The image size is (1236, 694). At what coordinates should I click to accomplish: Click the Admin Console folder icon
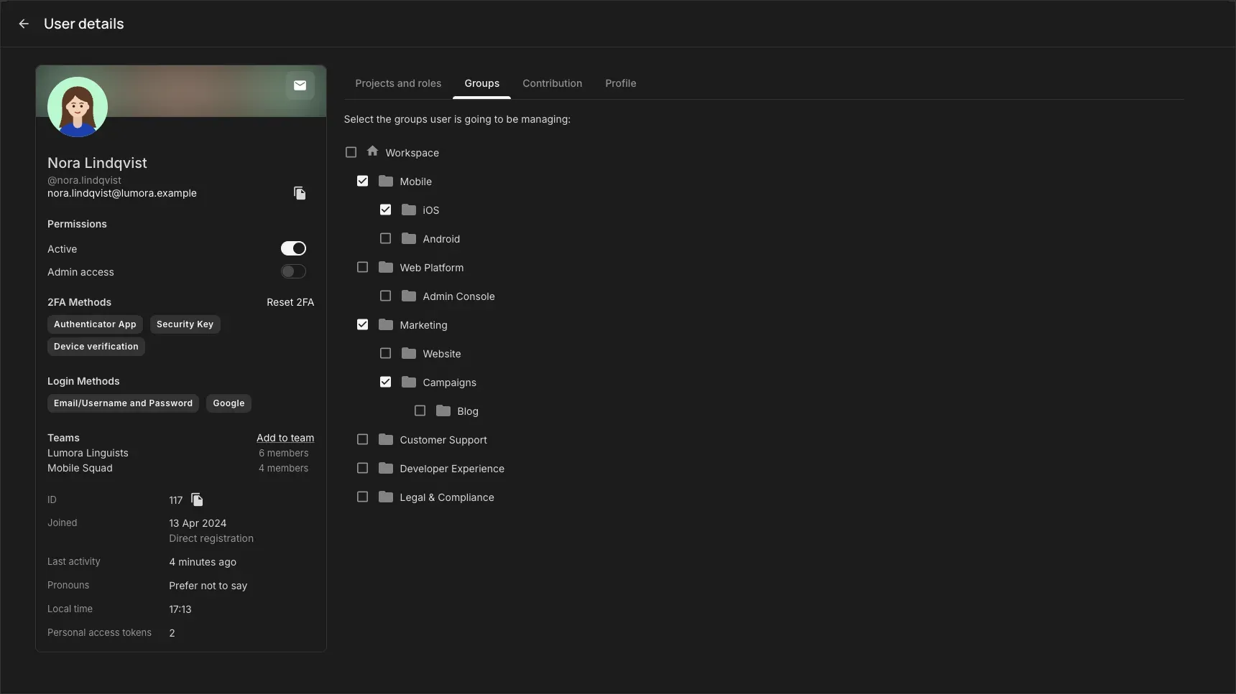coord(409,296)
